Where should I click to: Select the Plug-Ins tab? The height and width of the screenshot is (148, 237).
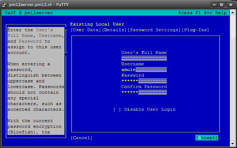tap(195, 30)
